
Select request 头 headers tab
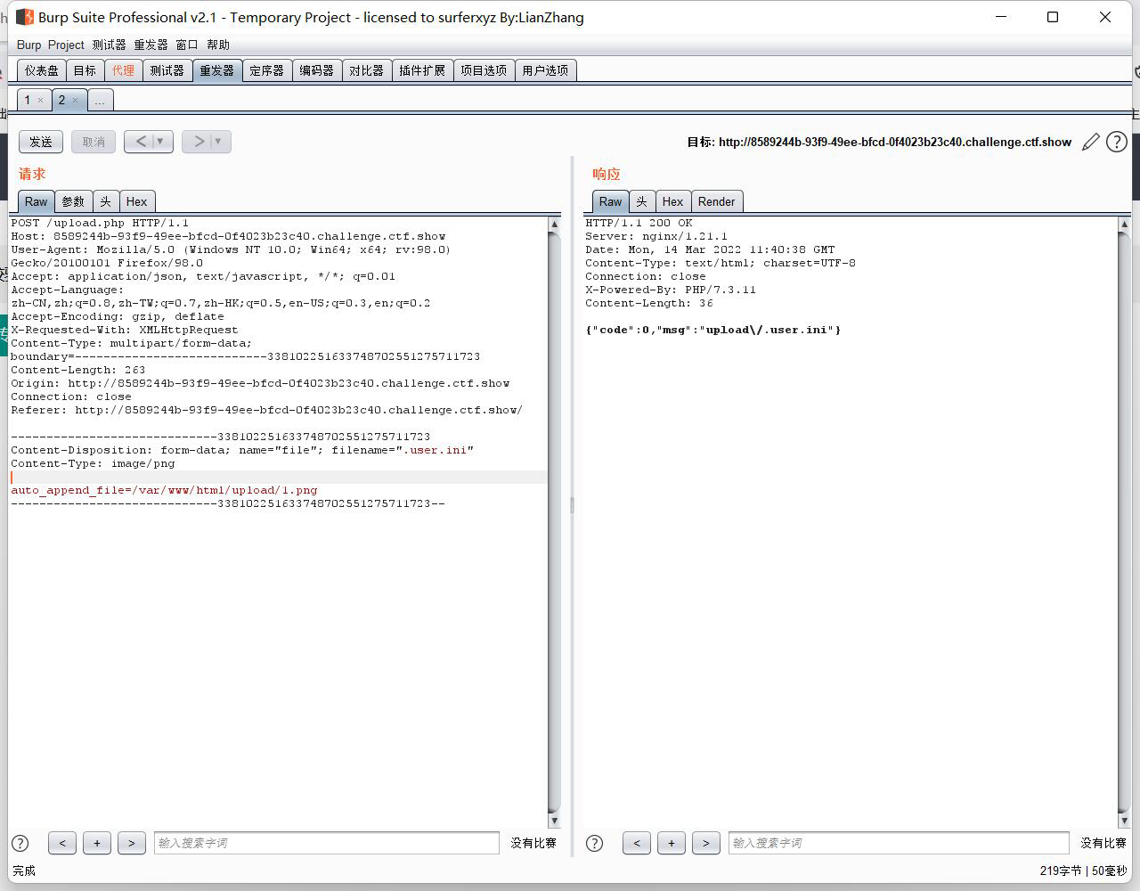point(105,201)
